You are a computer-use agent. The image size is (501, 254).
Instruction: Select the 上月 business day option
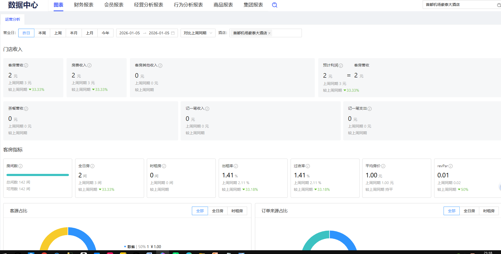90,33
